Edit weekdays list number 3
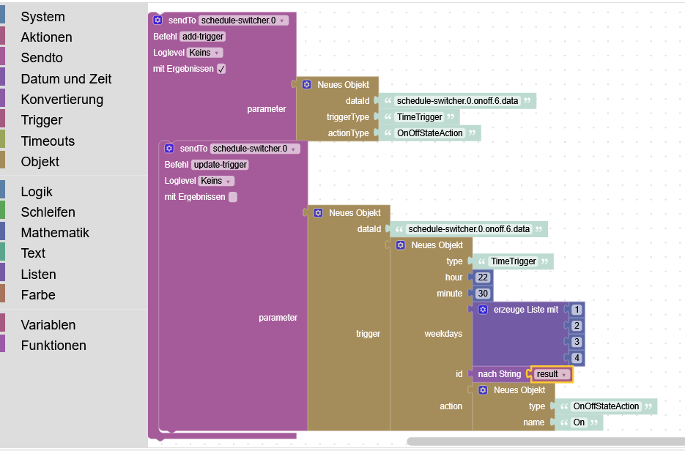The image size is (685, 451). click(577, 342)
